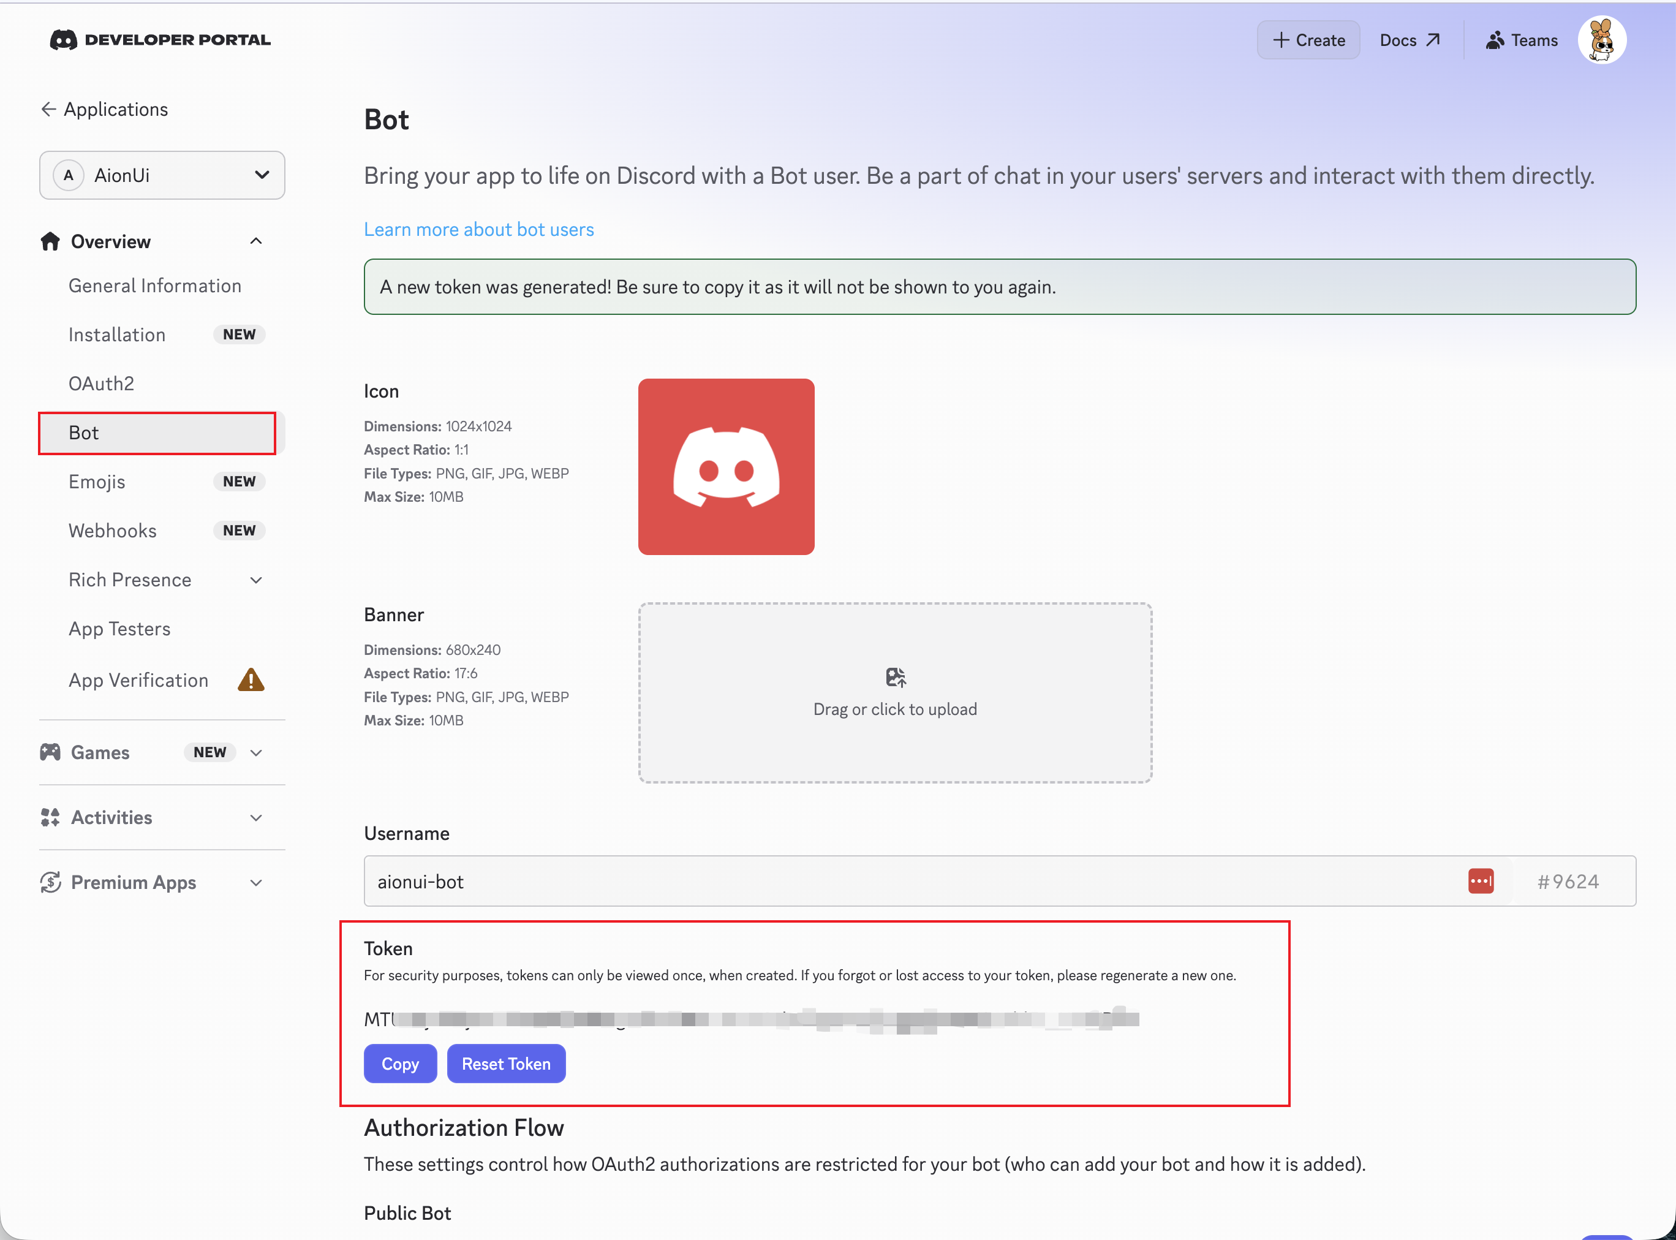Click the banner upload image icon
The width and height of the screenshot is (1676, 1240).
tap(896, 678)
